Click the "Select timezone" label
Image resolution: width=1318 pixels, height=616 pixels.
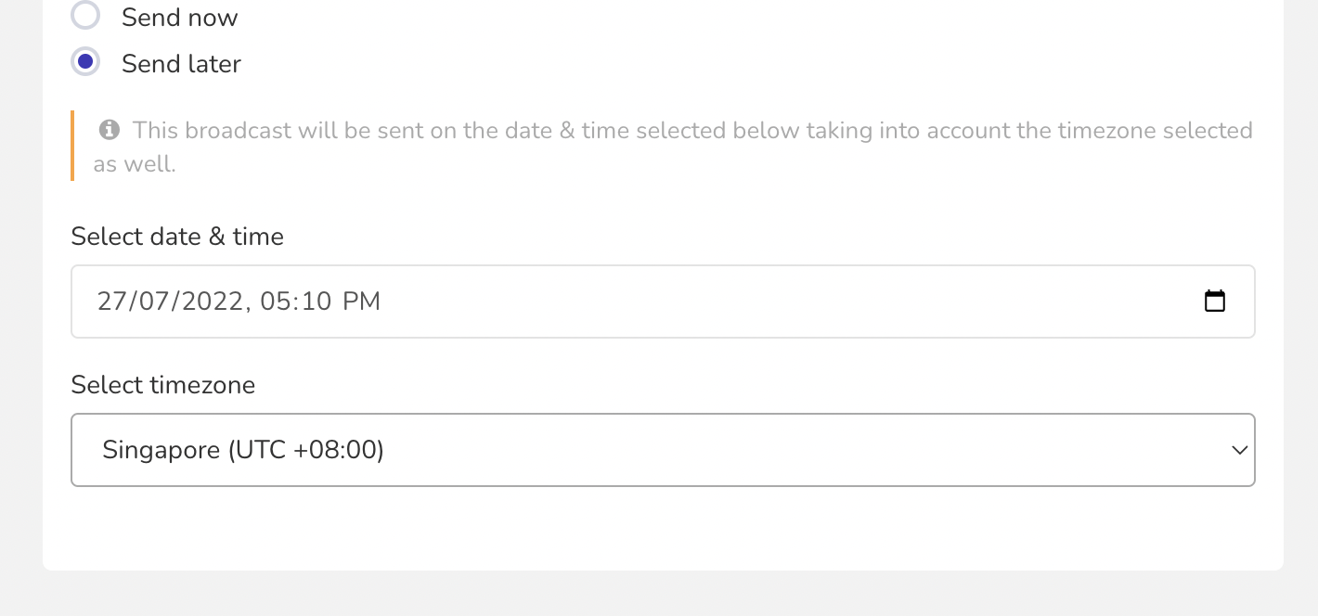(x=163, y=385)
